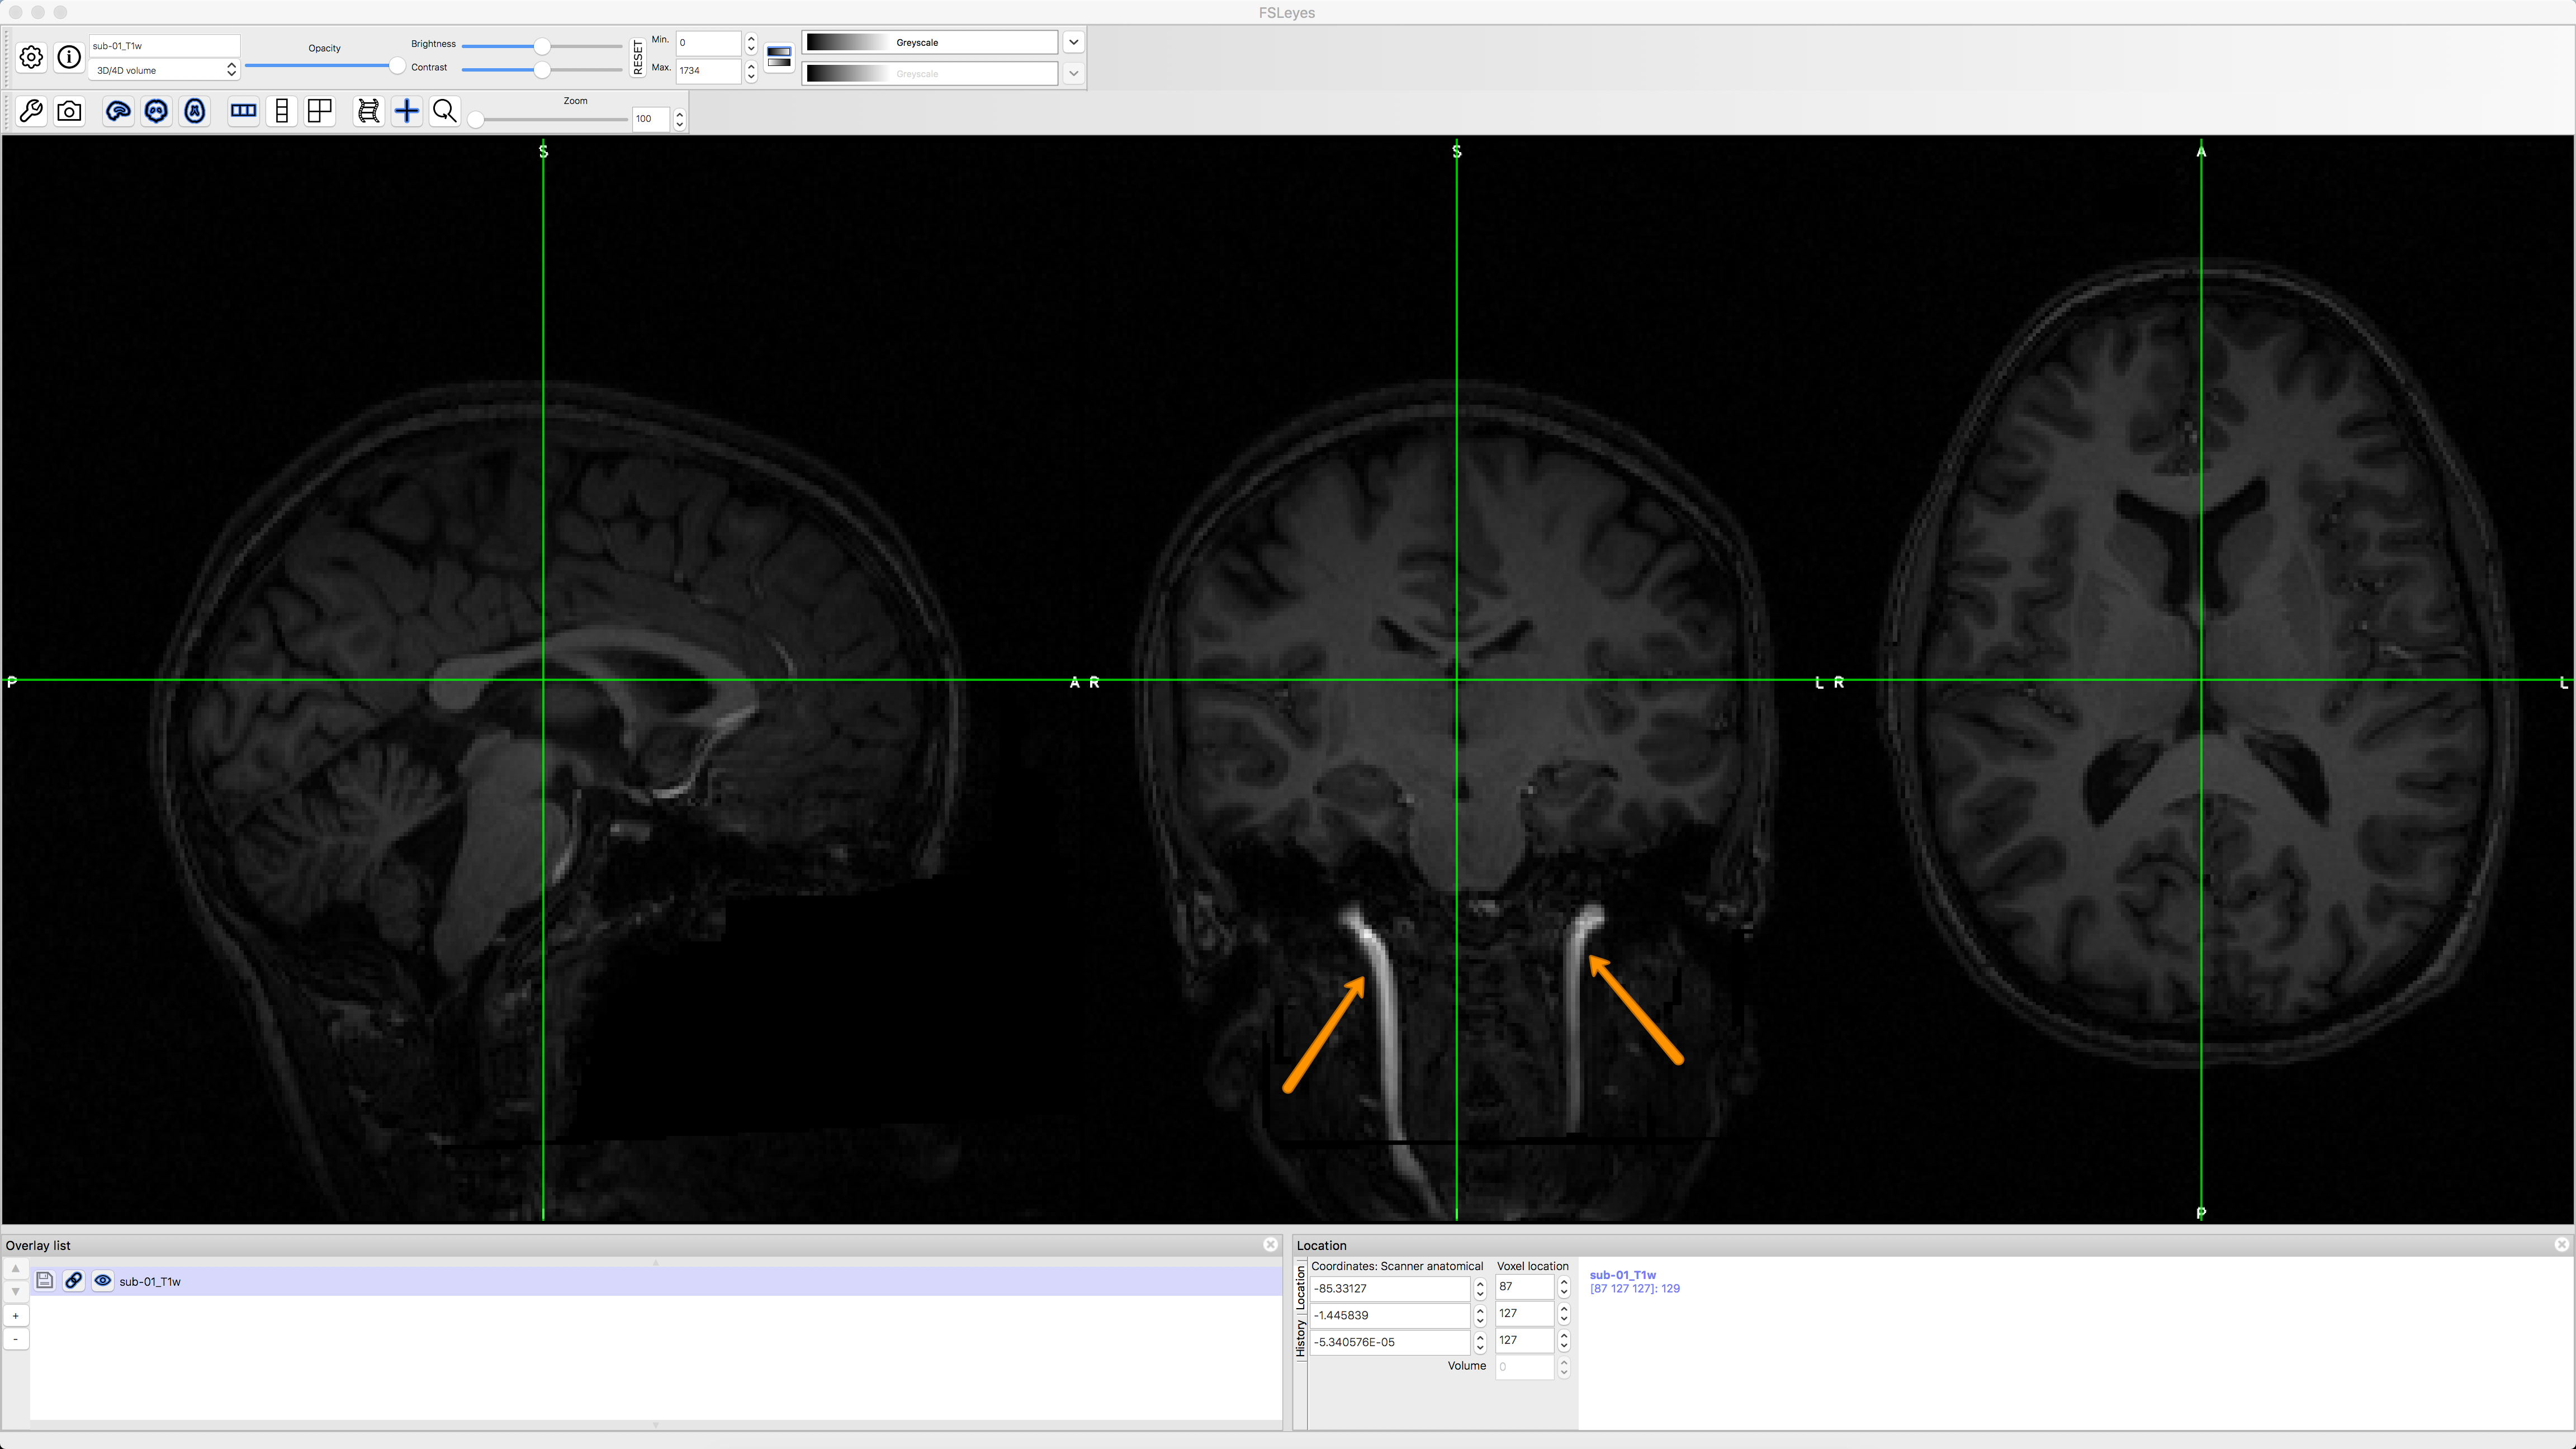Image resolution: width=2576 pixels, height=1449 pixels.
Task: Select sub-01_T1w in overlay list
Action: [656, 1281]
